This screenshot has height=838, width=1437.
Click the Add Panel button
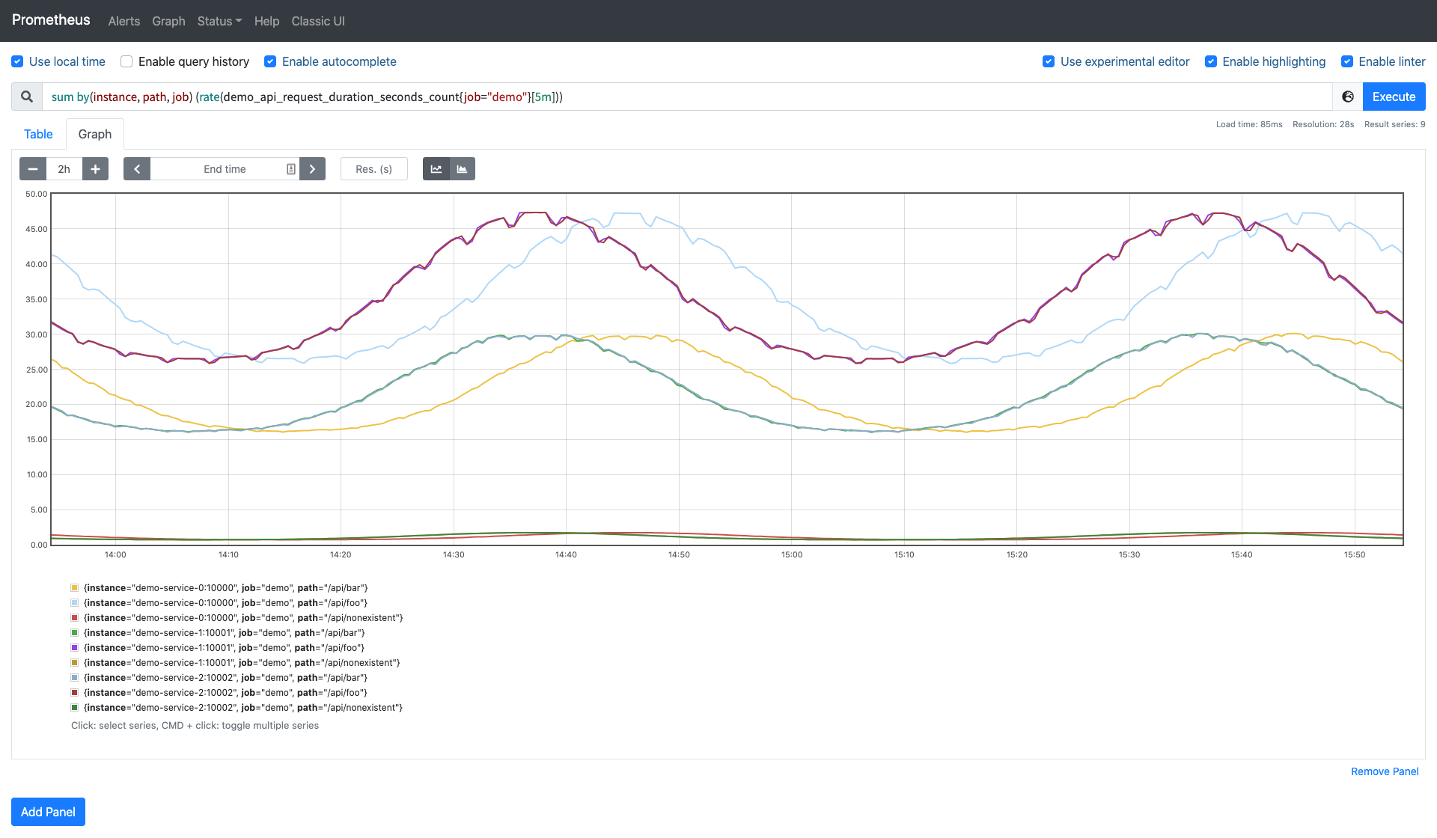(48, 812)
